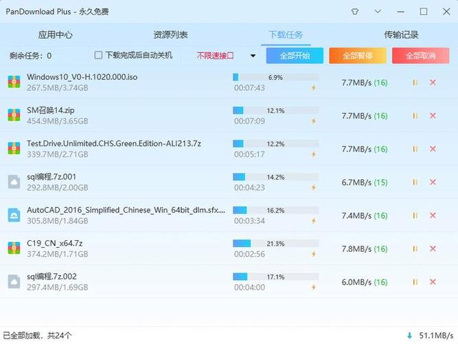
Task: Select file name SM召唤14.zip
Action: tap(51, 110)
